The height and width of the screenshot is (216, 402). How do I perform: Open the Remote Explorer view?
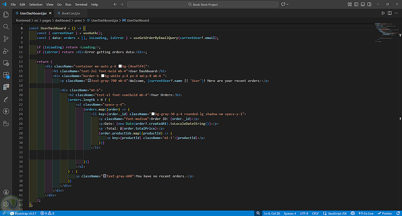click(x=6, y=63)
